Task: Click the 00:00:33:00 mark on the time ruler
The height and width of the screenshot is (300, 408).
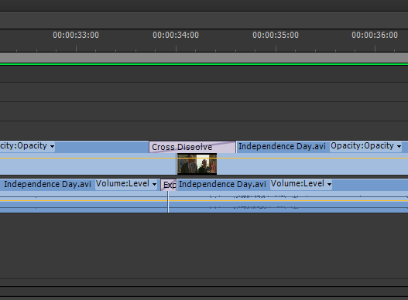Action: pos(76,35)
